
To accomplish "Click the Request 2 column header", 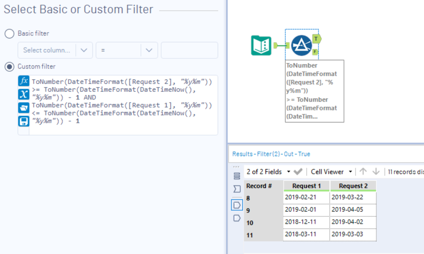I will (353, 186).
